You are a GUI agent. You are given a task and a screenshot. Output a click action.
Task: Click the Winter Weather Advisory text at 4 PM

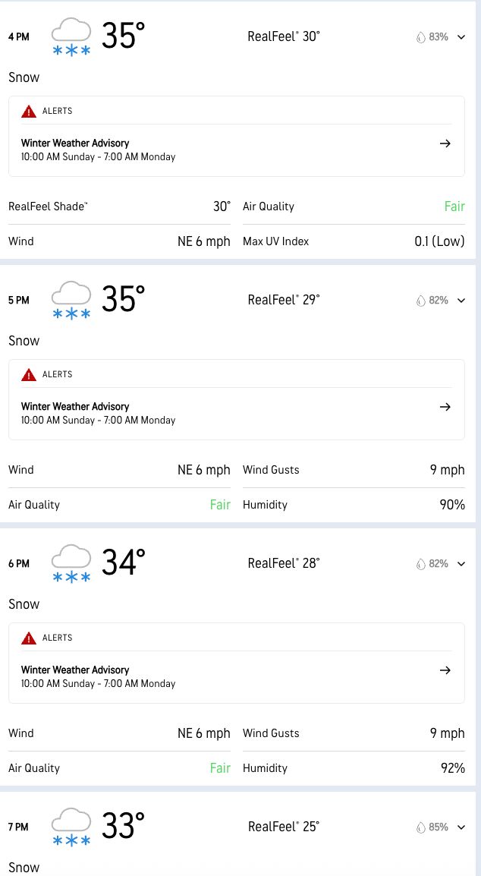click(75, 143)
